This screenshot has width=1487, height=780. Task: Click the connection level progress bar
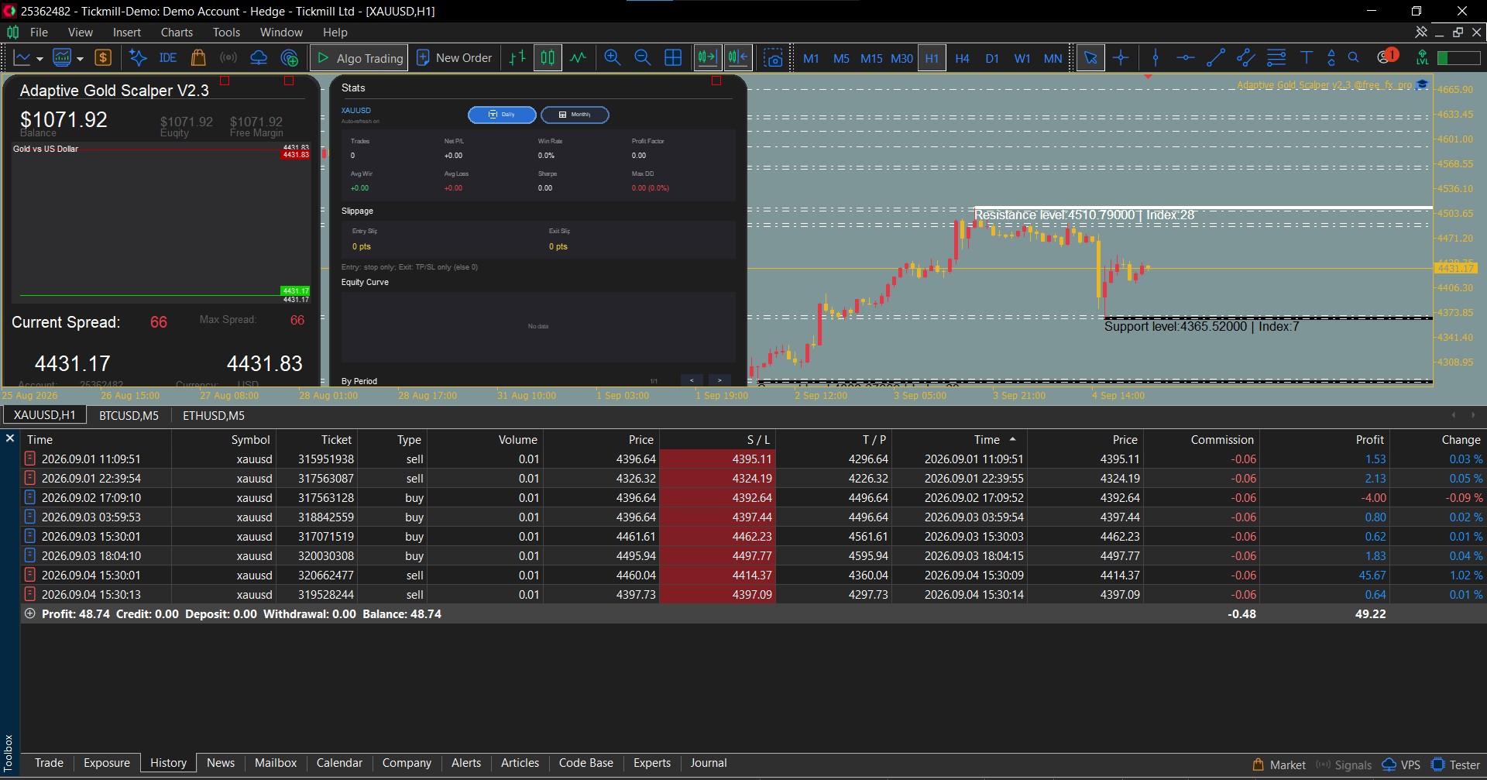[1458, 58]
